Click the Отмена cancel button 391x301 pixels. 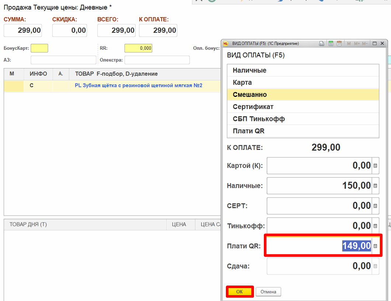(268, 292)
